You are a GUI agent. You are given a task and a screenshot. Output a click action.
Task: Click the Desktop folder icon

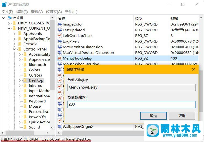pyautogui.click(x=25, y=80)
